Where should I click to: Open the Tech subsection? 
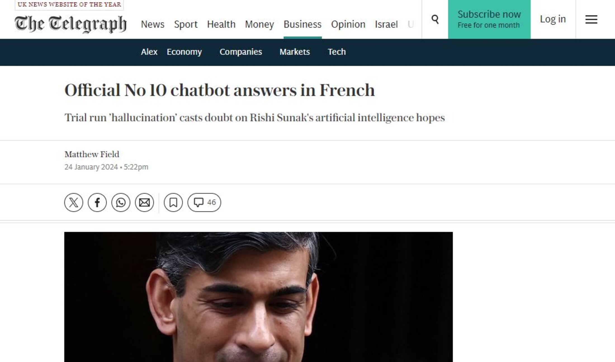[x=337, y=52]
